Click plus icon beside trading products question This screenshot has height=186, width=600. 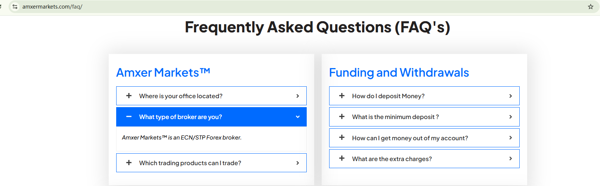(x=129, y=163)
